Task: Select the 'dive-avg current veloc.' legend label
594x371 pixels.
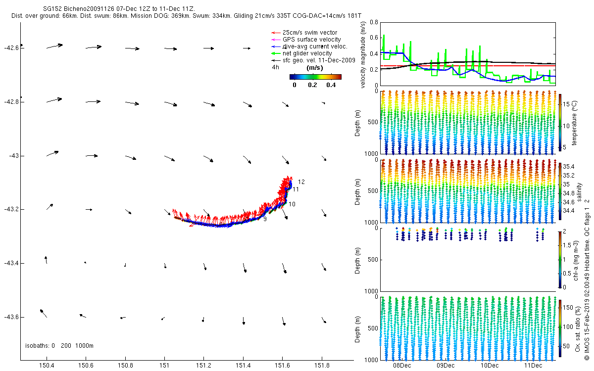Action: 315,46
